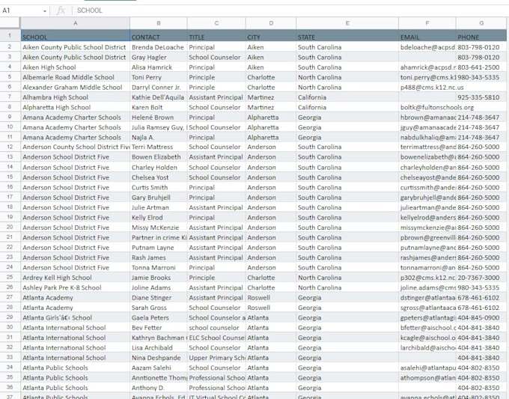Select cell Diane Stinger
The height and width of the screenshot is (399, 509).
tap(159, 298)
